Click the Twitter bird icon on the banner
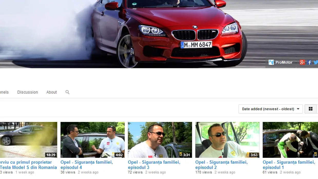Viewport: 318px width, 179px height. [316, 62]
